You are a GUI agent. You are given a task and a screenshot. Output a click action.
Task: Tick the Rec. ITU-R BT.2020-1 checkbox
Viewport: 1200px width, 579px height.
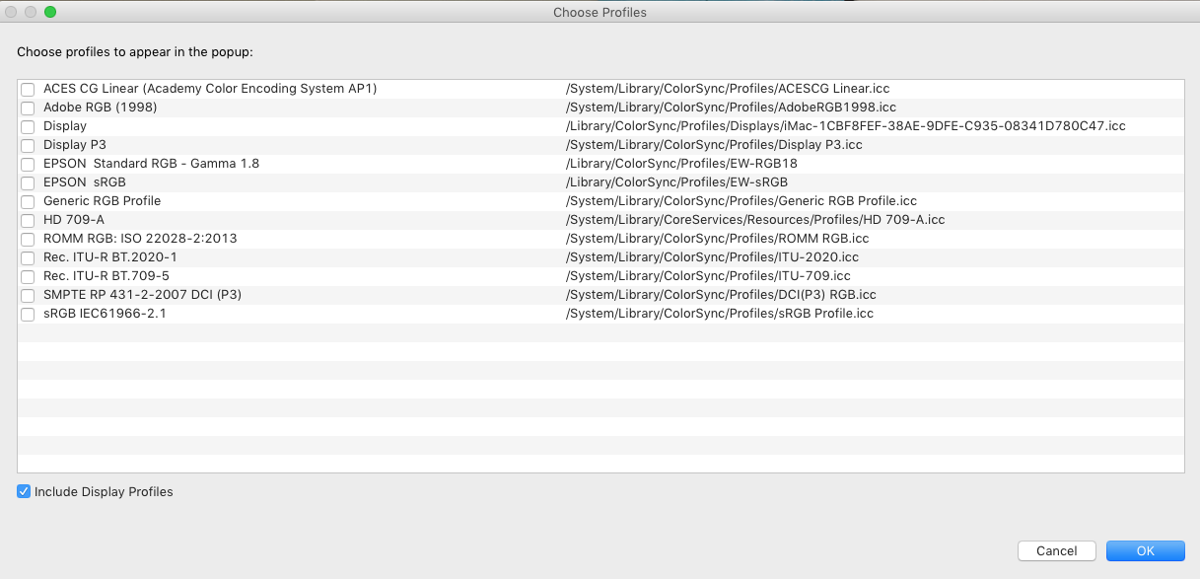(x=28, y=258)
